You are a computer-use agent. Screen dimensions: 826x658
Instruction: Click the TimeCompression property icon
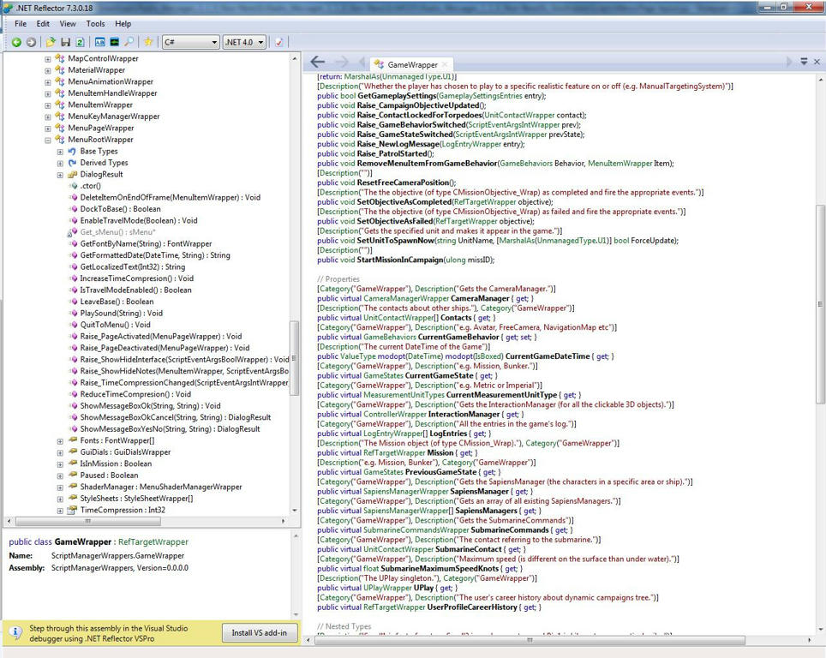click(x=72, y=510)
